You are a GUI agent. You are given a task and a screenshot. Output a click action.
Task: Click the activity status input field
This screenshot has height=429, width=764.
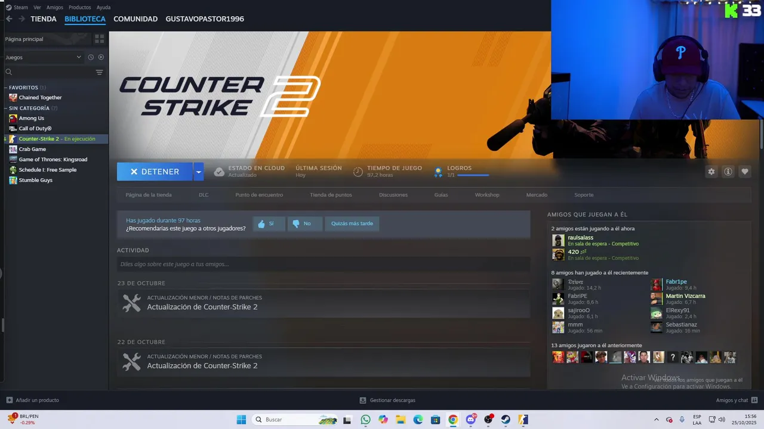[x=324, y=264]
